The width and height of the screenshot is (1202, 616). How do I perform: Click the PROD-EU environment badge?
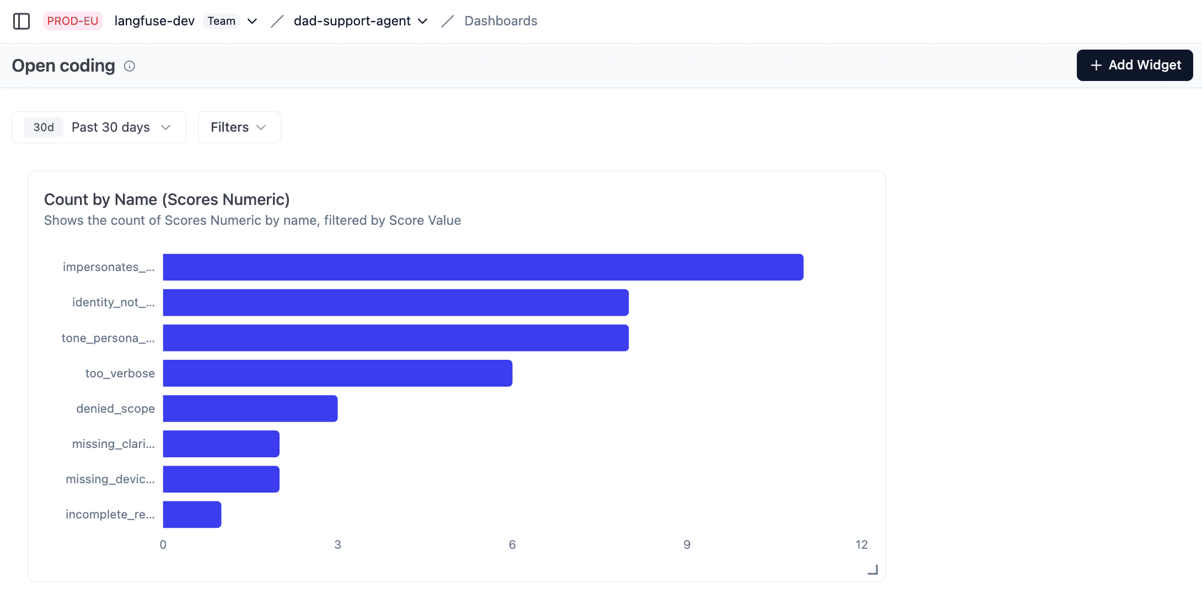coord(73,21)
